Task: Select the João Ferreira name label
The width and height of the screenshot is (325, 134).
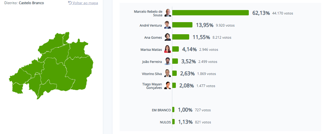Action: [x=152, y=62]
